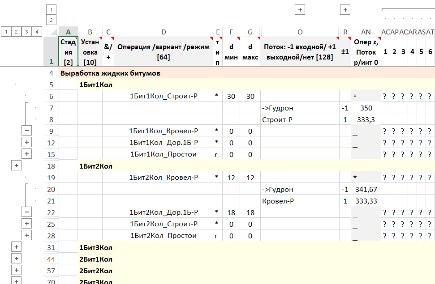This screenshot has width=435, height=284.
Task: Select the cell containing 341,67
Action: [x=366, y=189]
